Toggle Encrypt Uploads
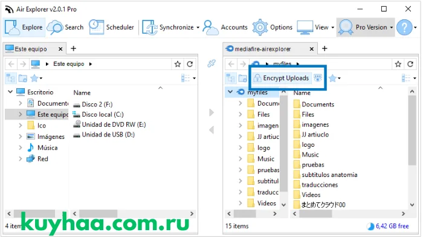Image resolution: width=423 pixels, height=238 pixels. point(282,78)
